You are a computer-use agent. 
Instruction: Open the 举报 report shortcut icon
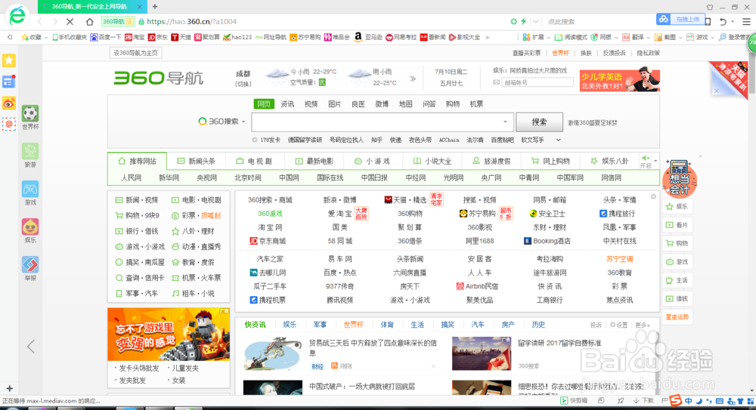30,264
